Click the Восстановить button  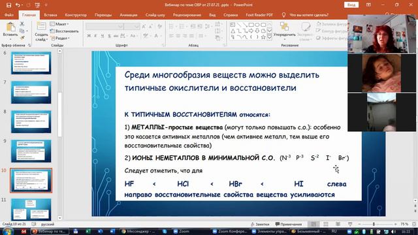pyautogui.click(x=64, y=31)
